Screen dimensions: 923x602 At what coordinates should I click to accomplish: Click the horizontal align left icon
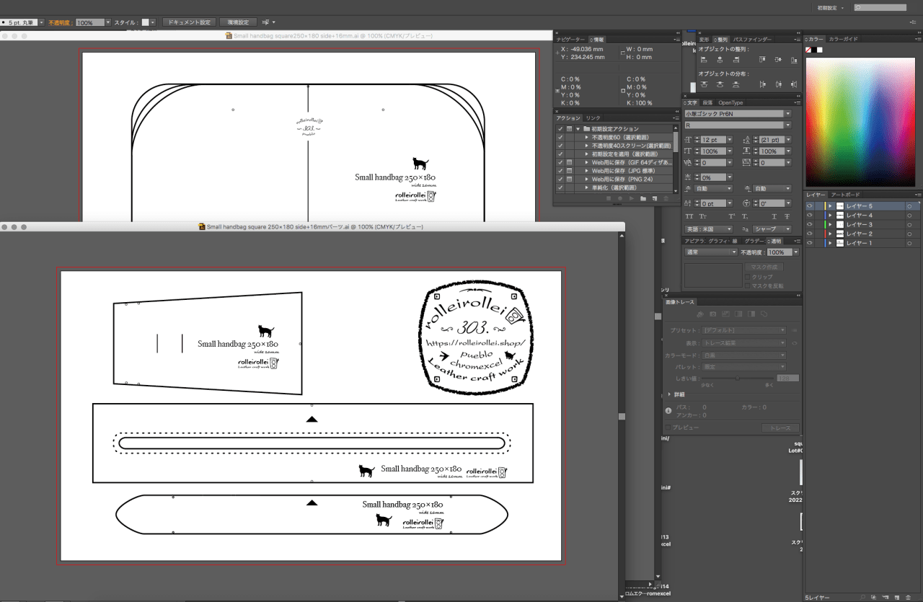tap(702, 60)
